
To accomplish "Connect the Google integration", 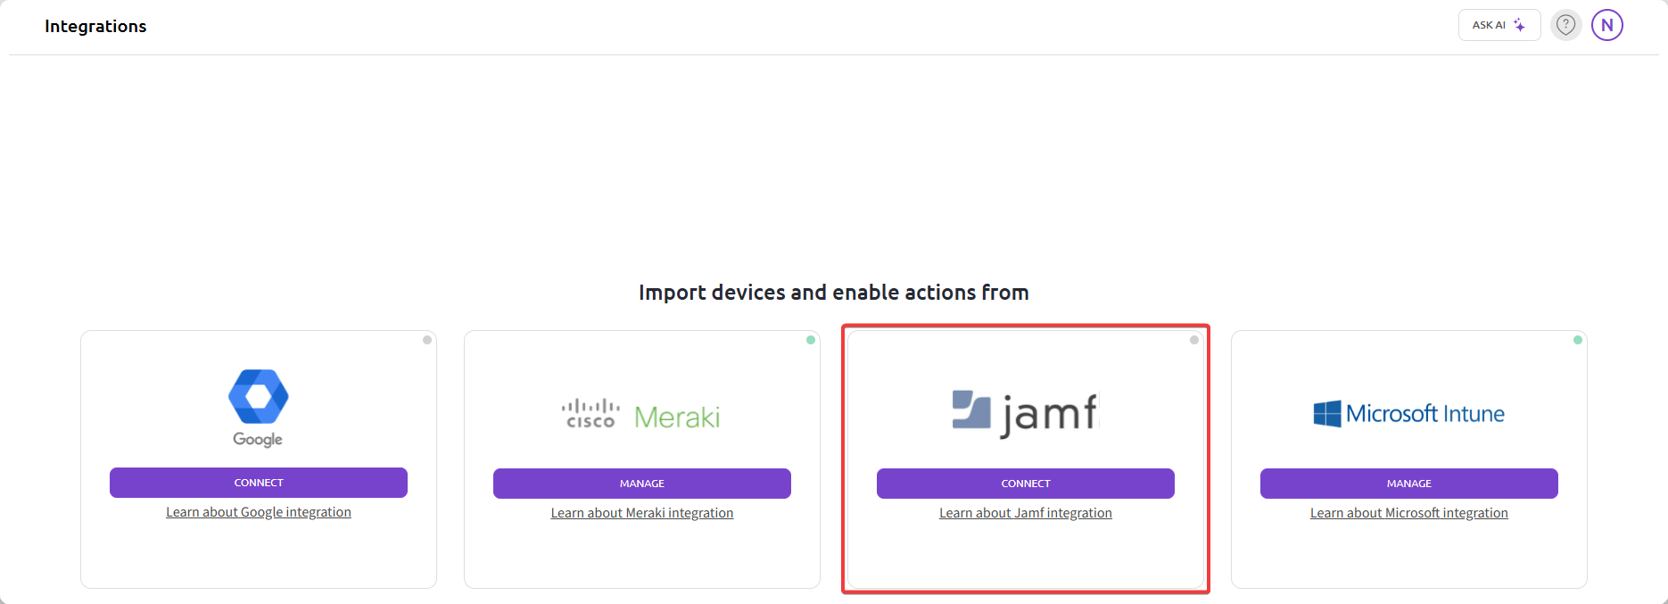I will coord(258,482).
